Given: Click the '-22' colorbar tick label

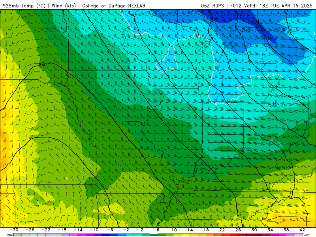Looking at the screenshot, I should tap(46, 230).
